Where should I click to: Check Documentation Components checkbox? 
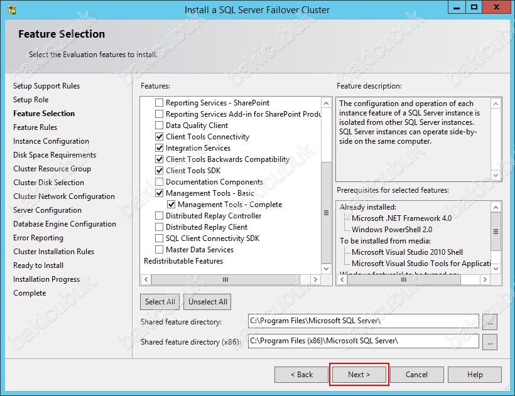click(159, 182)
